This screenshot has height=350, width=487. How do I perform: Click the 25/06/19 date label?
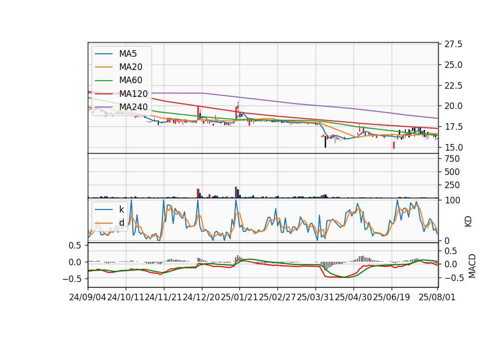pyautogui.click(x=391, y=297)
